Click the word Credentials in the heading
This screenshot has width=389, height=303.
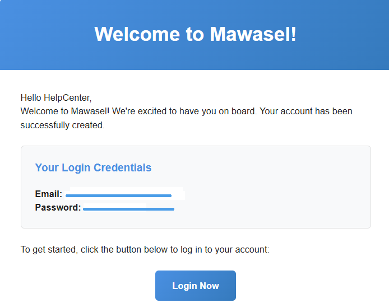coord(122,167)
